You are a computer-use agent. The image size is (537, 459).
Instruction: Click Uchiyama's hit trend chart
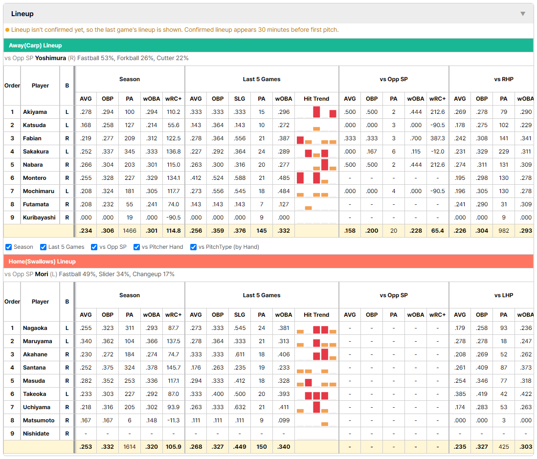(316, 407)
